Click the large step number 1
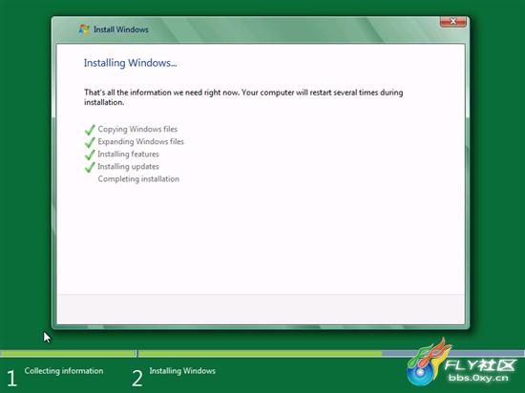The height and width of the screenshot is (393, 525). coord(11,379)
